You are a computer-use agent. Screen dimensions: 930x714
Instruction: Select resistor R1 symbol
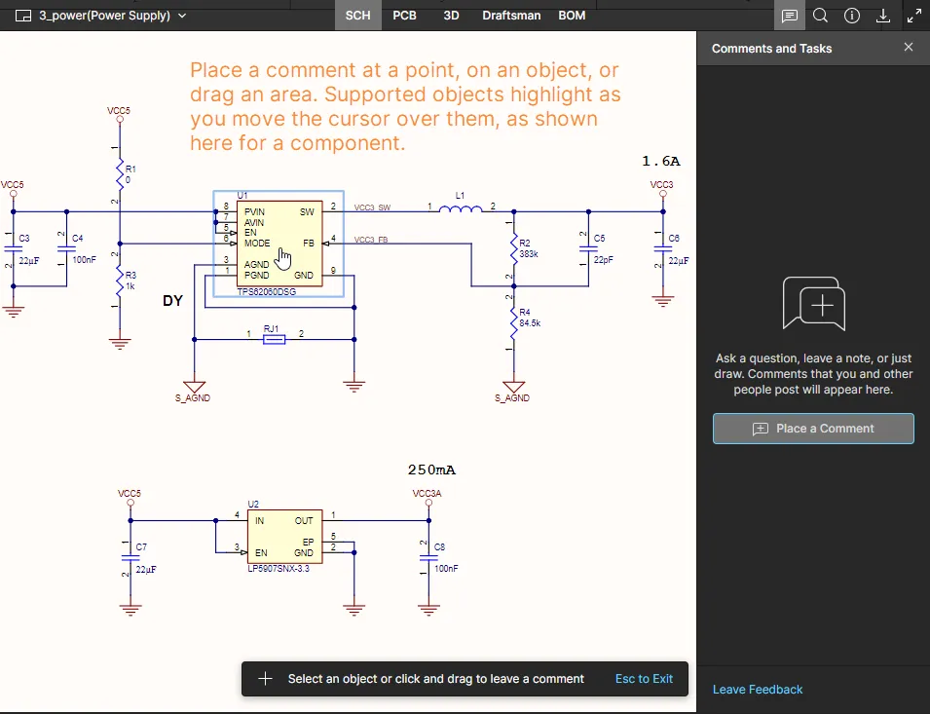(120, 174)
